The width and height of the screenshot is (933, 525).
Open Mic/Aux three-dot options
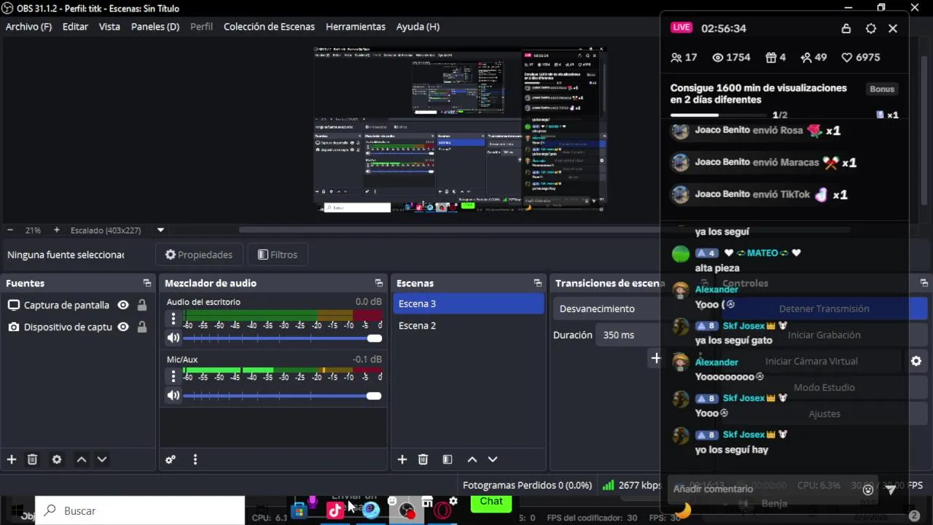[173, 376]
